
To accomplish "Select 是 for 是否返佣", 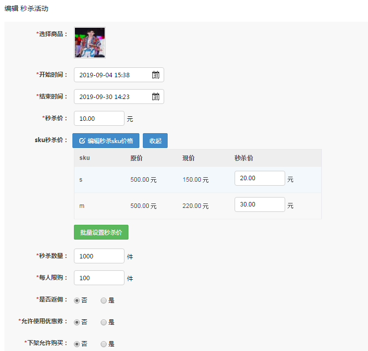I will [x=104, y=301].
